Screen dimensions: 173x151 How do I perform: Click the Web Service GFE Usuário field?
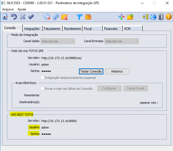[59, 65]
